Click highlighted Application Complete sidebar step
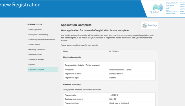185x106 pixels. 36,69
